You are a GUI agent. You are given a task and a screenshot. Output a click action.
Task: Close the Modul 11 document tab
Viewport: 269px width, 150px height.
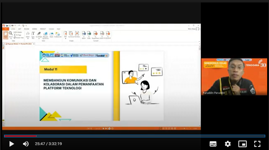tap(34, 44)
